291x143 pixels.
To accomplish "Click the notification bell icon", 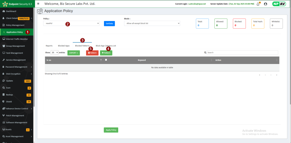I will [258, 4].
